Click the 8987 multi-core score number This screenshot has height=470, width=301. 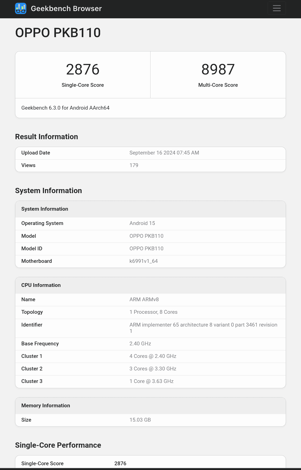click(x=218, y=69)
